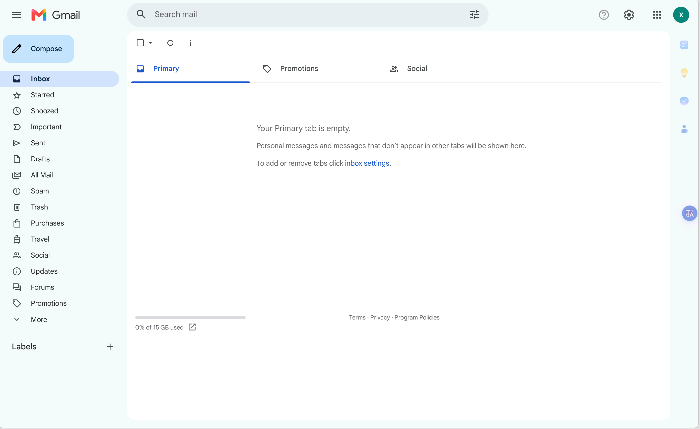
Task: Open the Support help icon
Action: (x=604, y=15)
